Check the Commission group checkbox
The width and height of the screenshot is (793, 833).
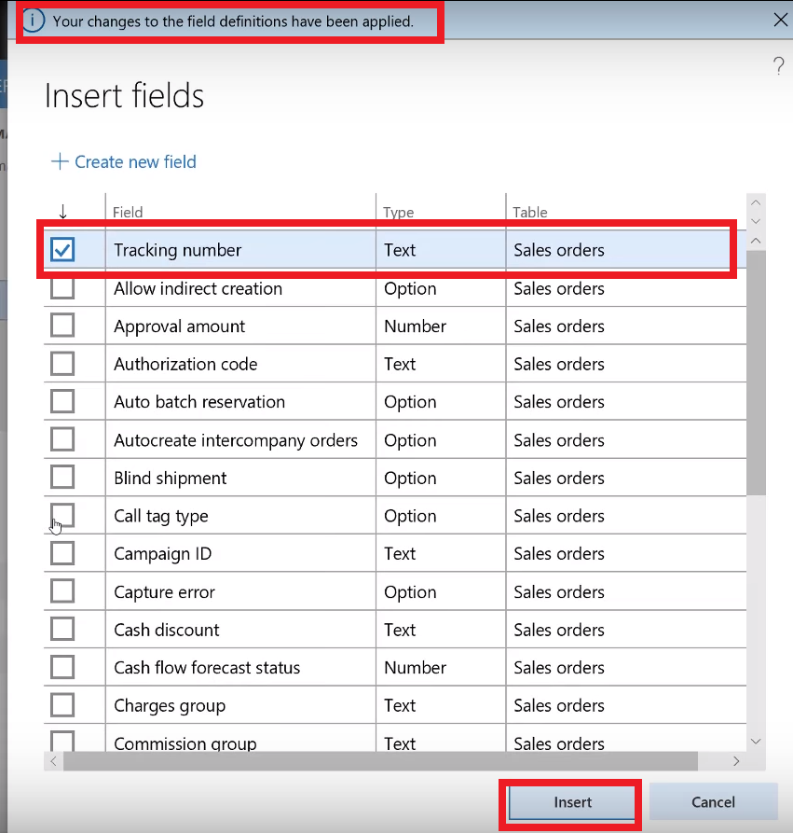[60, 740]
